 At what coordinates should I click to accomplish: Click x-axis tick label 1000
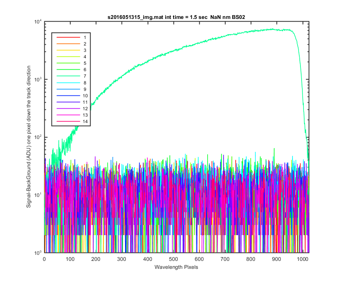click(x=302, y=259)
